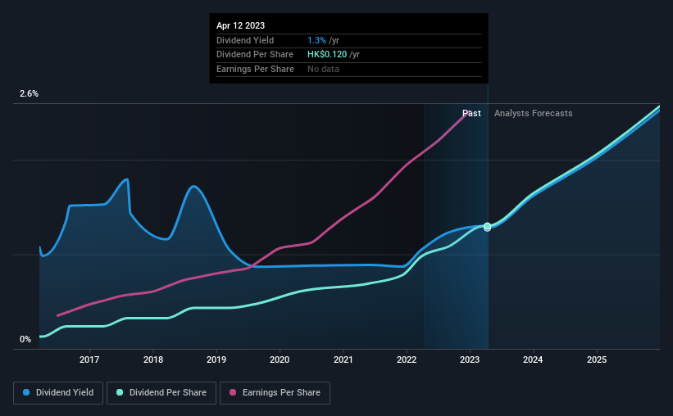Click the blue Dividend Yield legend dot
Screen dimensions: 673x416
pos(26,392)
